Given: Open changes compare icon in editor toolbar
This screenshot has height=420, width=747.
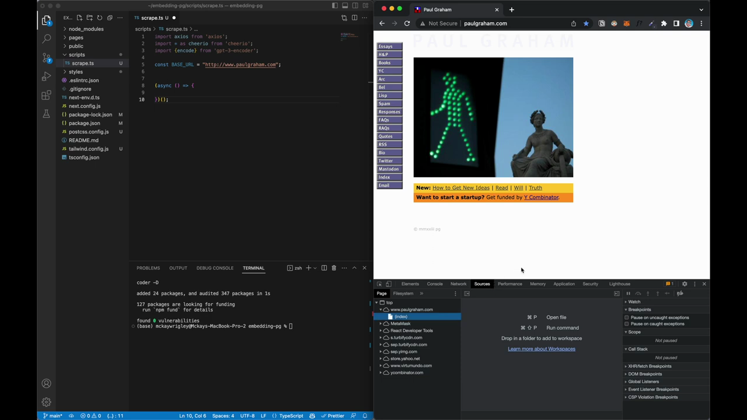Looking at the screenshot, I should coord(344,17).
